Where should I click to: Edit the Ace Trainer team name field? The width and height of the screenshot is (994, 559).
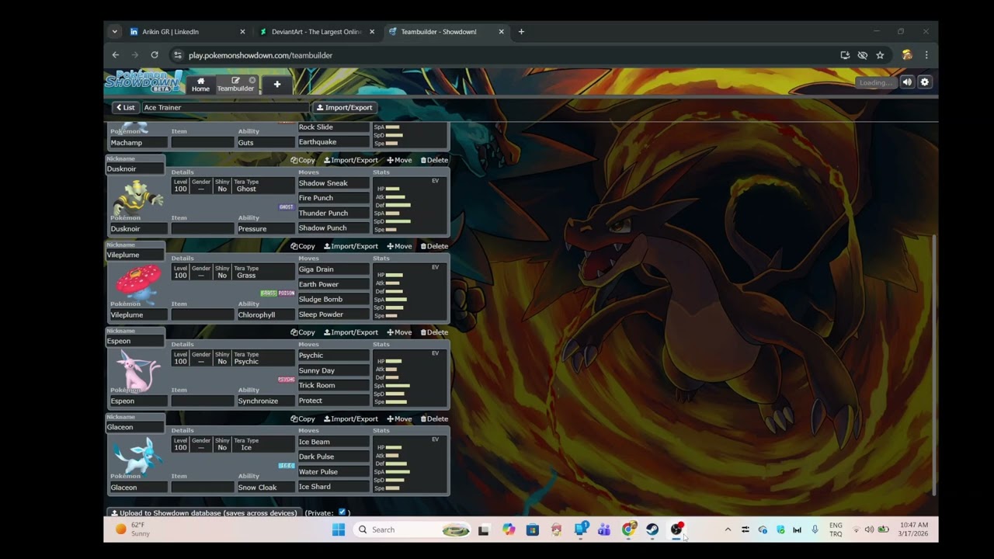click(x=225, y=107)
